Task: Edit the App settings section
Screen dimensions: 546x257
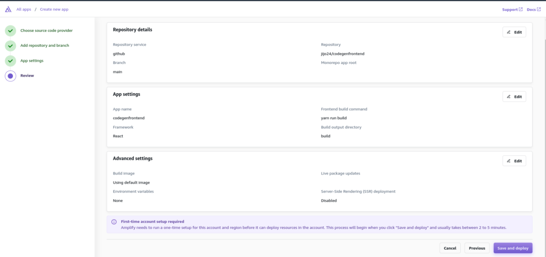Action: [x=514, y=96]
